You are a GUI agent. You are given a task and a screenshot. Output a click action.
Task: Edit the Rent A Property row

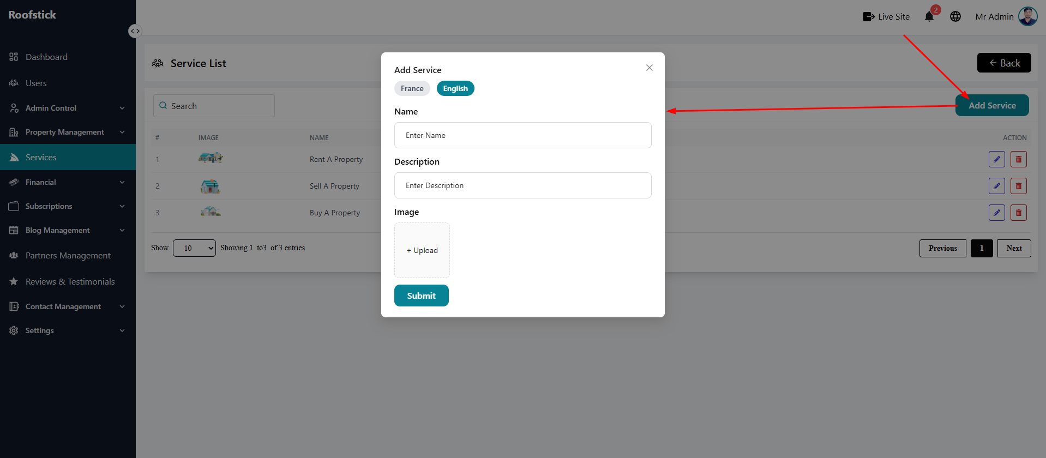(x=997, y=159)
